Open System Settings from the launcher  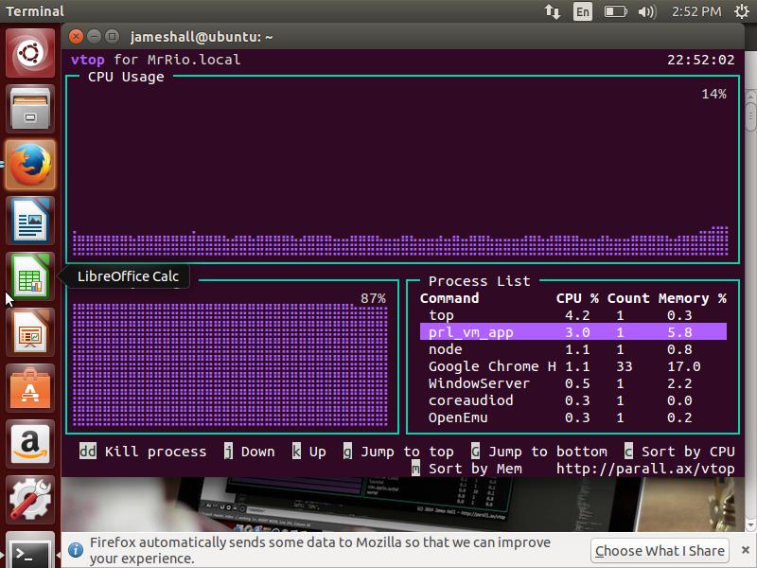(30, 500)
